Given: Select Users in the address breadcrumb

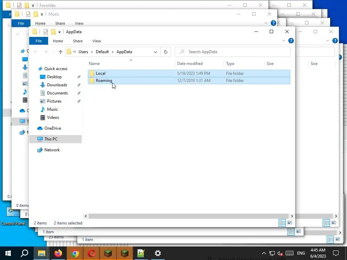Looking at the screenshot, I should pyautogui.click(x=83, y=52).
